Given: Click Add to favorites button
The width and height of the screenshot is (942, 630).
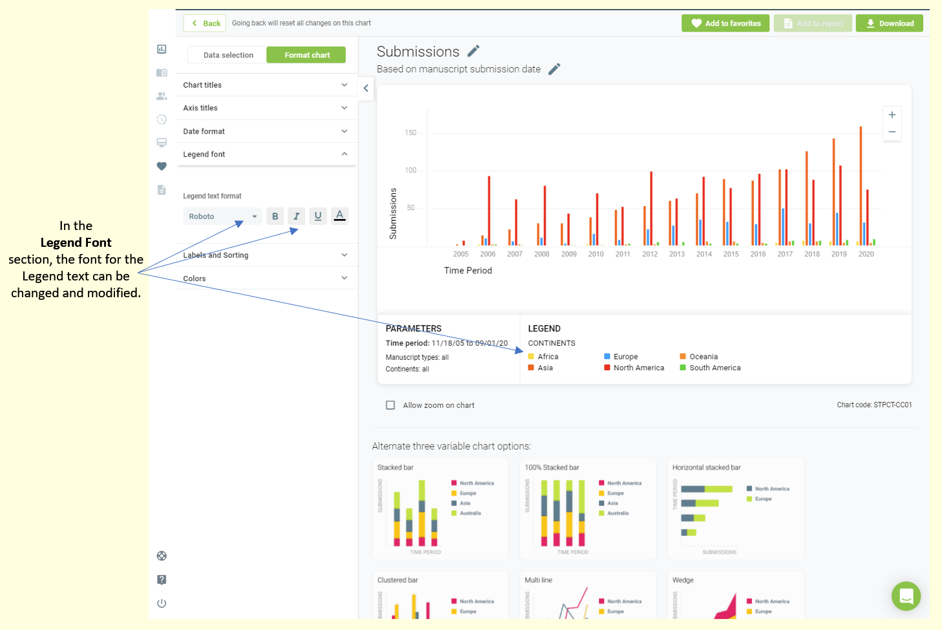Looking at the screenshot, I should [x=726, y=23].
